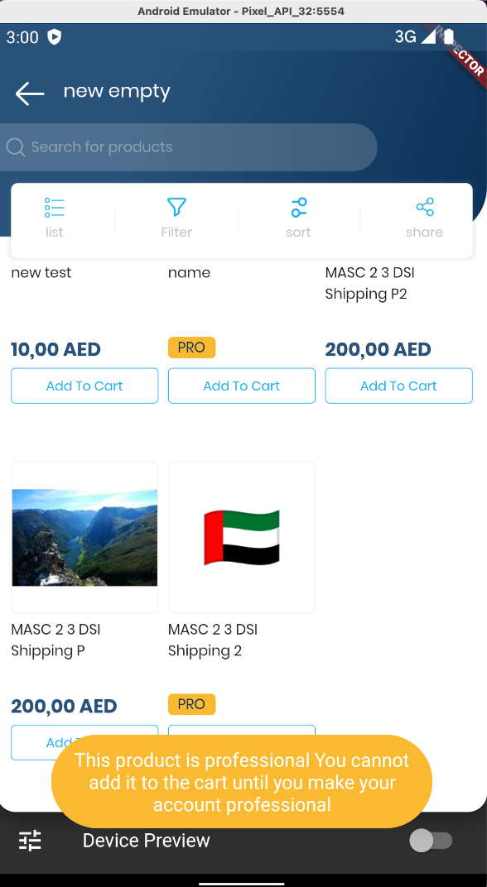
Task: Click the battery indicator in the status bar
Action: [448, 36]
